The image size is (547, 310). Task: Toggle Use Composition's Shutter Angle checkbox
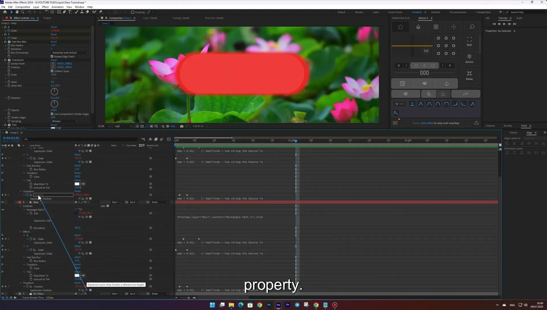pyautogui.click(x=52, y=114)
